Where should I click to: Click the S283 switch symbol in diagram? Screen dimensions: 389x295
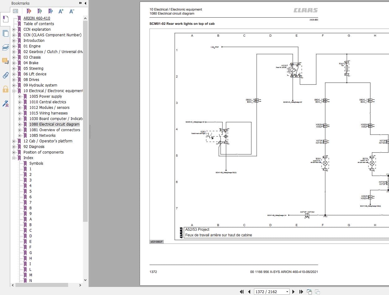coord(217,136)
